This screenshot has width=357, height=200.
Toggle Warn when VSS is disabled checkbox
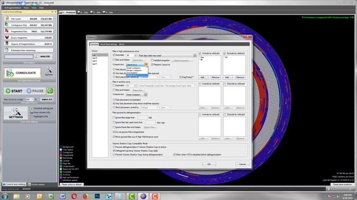pos(175,154)
